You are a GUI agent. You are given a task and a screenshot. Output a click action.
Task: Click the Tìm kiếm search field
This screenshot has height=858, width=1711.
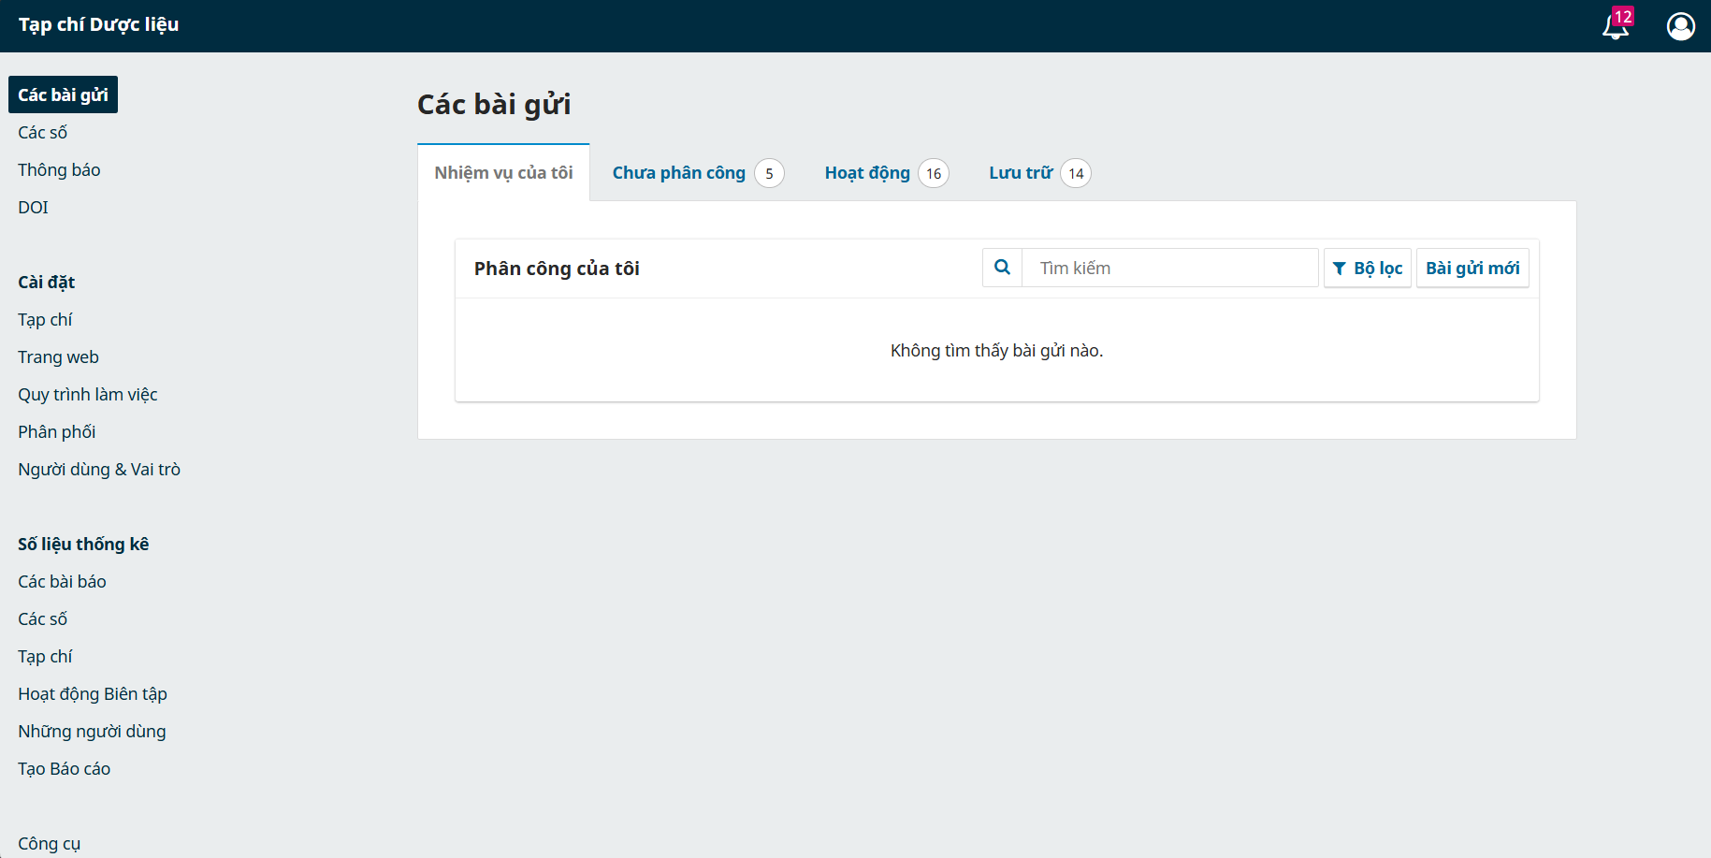(1169, 268)
